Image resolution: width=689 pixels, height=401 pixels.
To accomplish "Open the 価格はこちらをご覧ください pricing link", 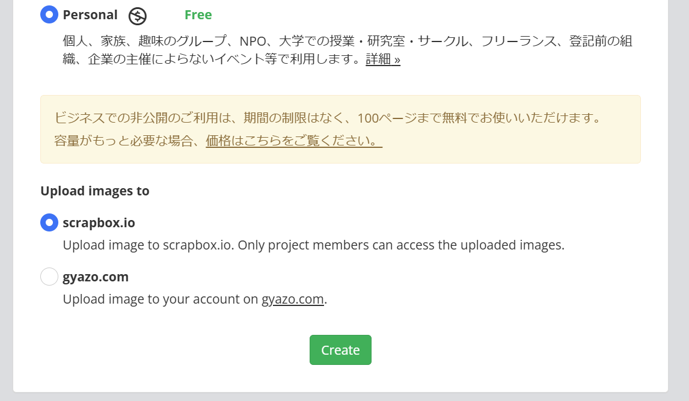I will pyautogui.click(x=294, y=141).
